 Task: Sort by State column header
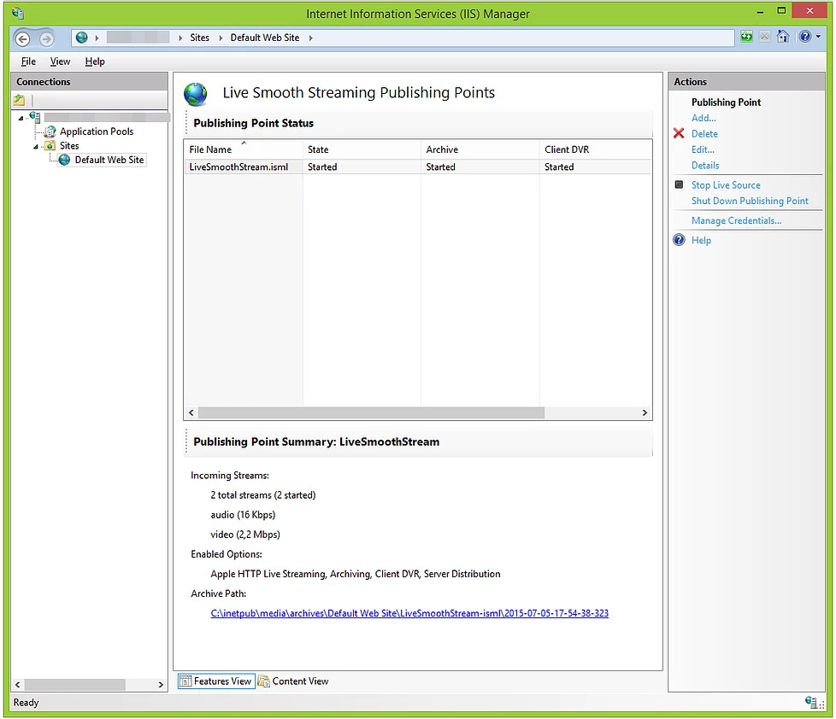(x=362, y=149)
